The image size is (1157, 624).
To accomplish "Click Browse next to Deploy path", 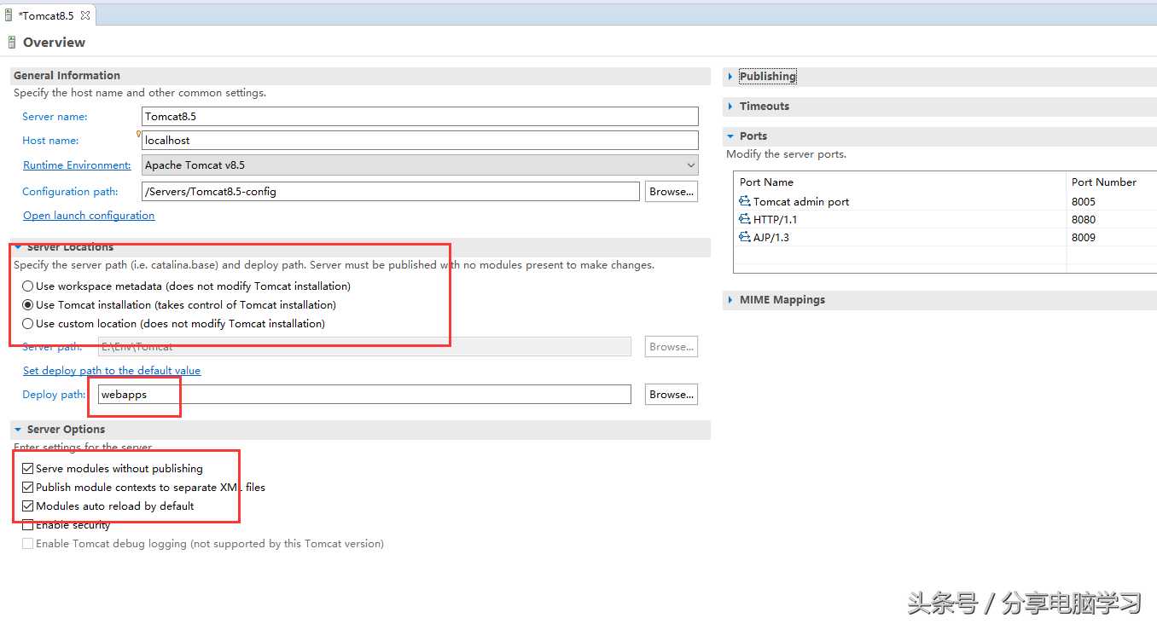I will click(x=672, y=395).
